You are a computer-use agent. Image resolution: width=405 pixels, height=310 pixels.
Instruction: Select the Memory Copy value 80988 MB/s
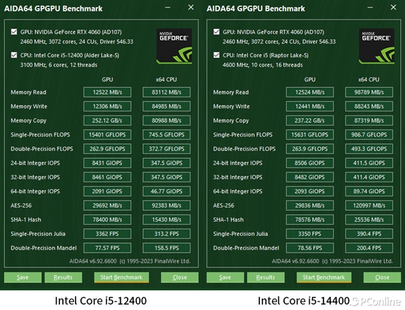point(167,121)
